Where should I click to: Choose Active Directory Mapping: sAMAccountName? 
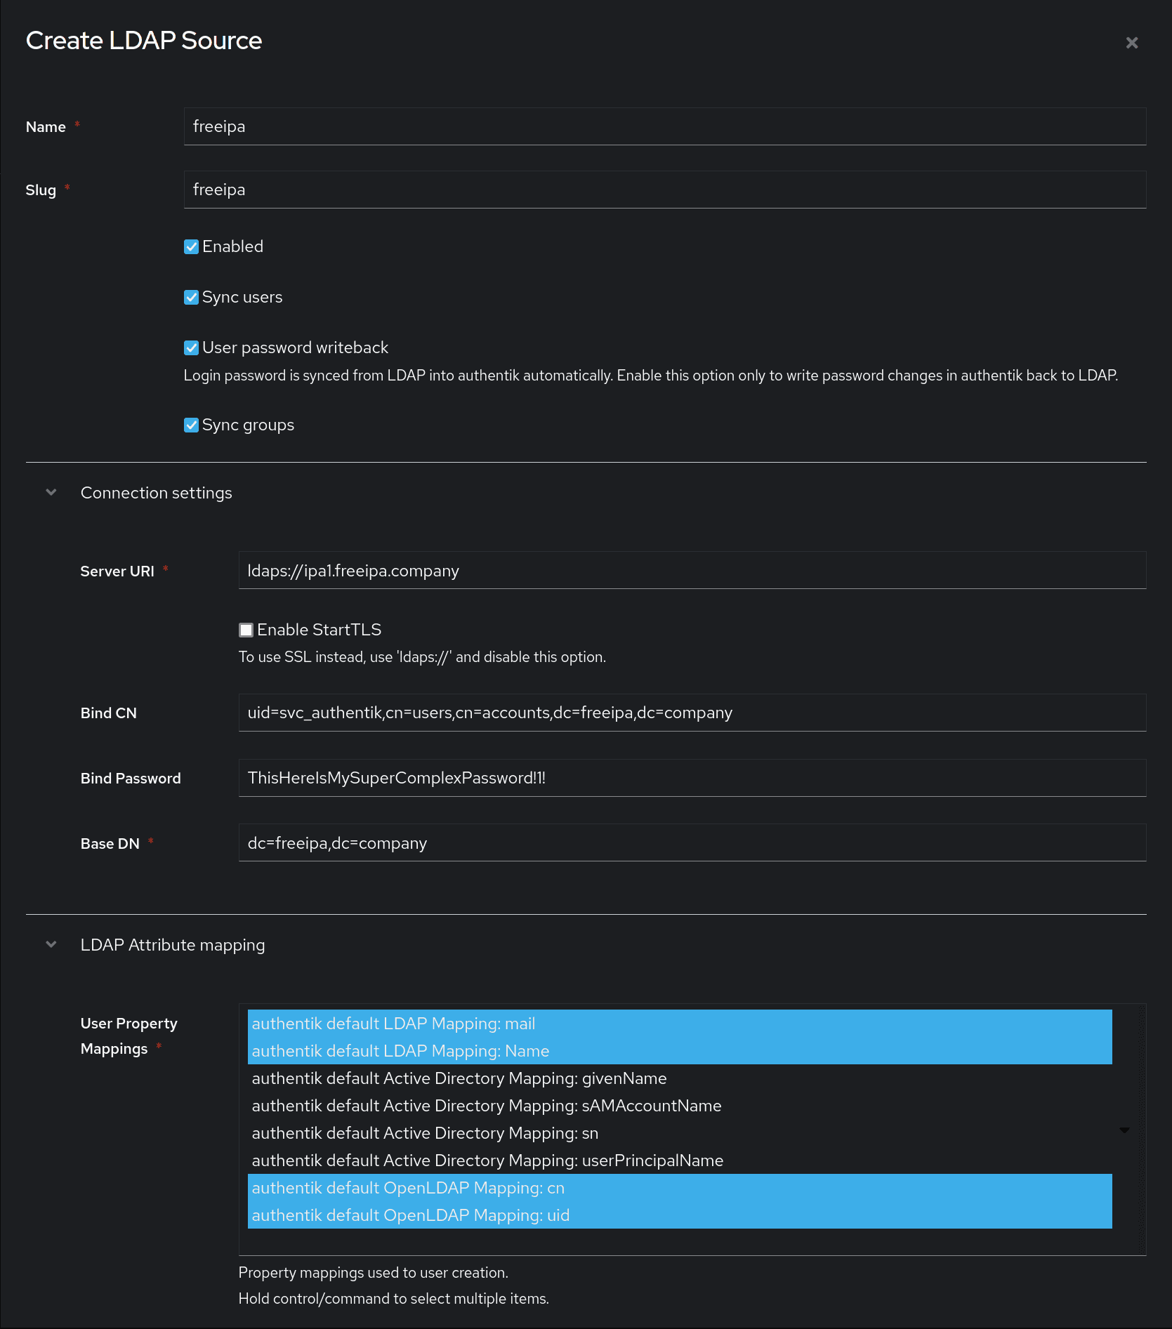(486, 1106)
